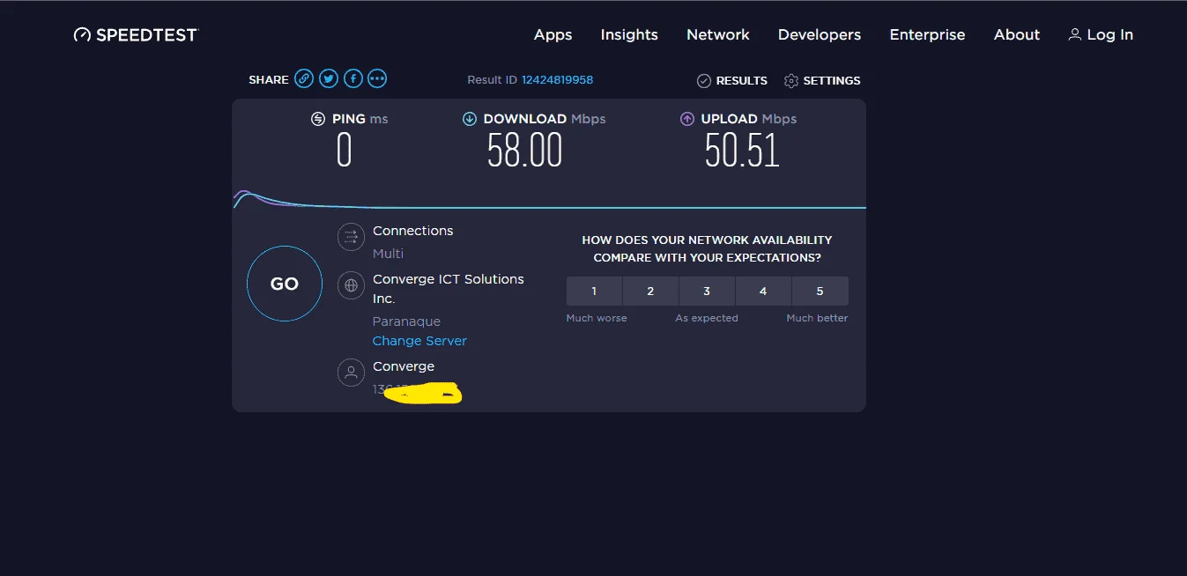The image size is (1187, 576).
Task: Open the Apps menu
Action: point(553,34)
